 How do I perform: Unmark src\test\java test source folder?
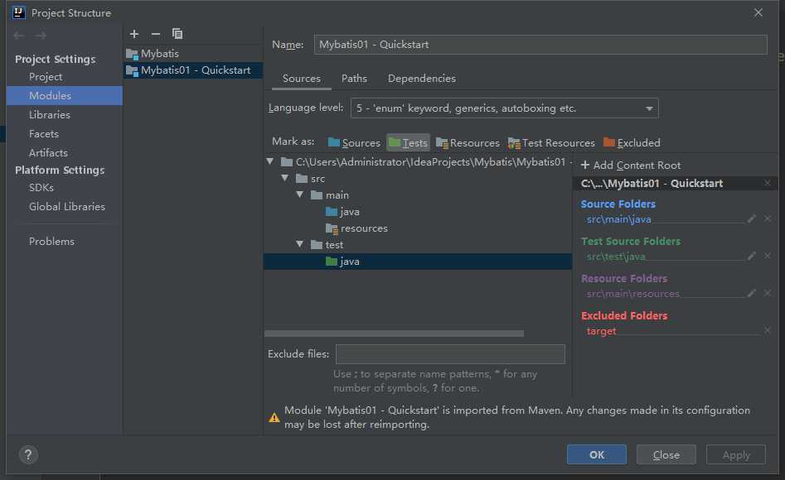pos(768,256)
